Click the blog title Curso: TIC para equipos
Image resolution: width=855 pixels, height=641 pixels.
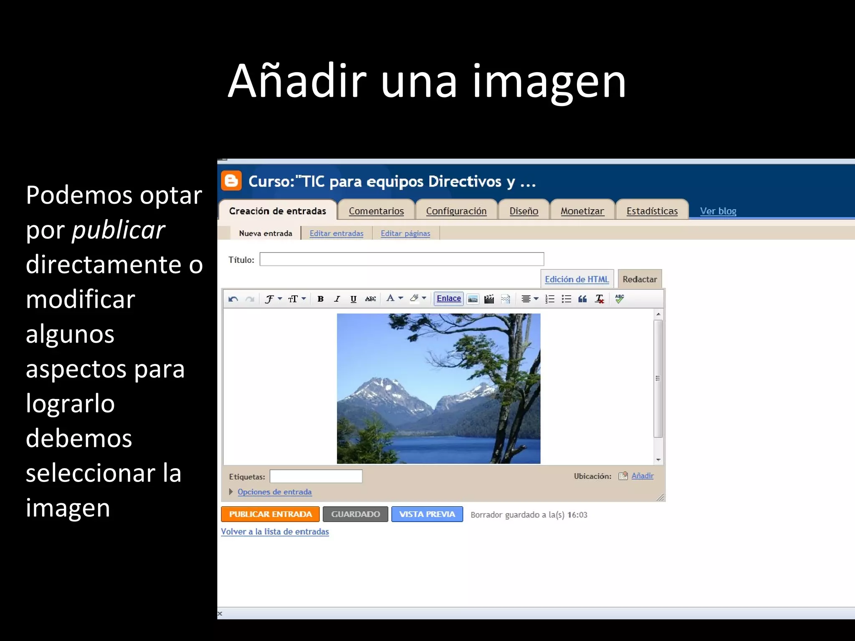click(x=392, y=182)
